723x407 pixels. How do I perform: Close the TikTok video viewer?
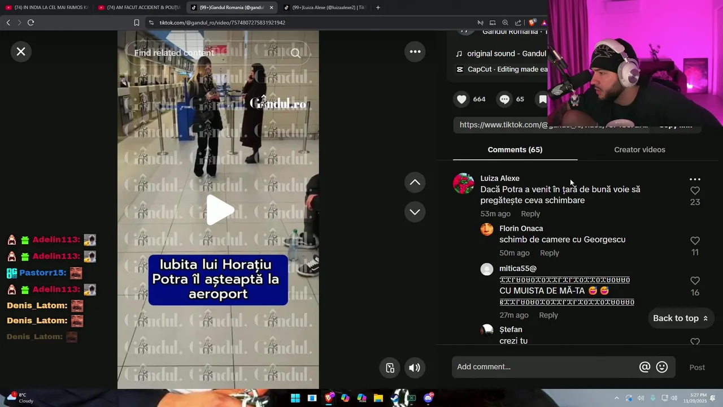21,51
